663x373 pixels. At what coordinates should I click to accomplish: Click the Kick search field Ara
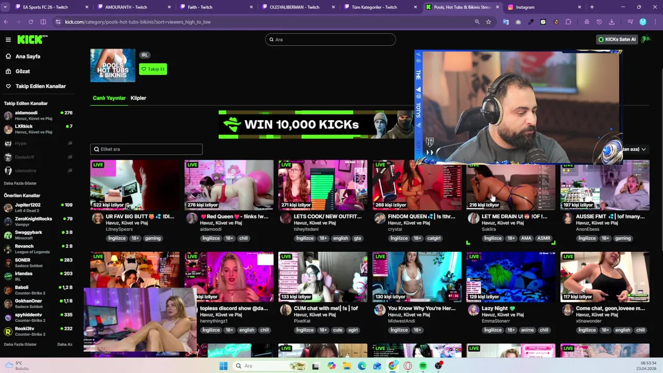coord(330,39)
